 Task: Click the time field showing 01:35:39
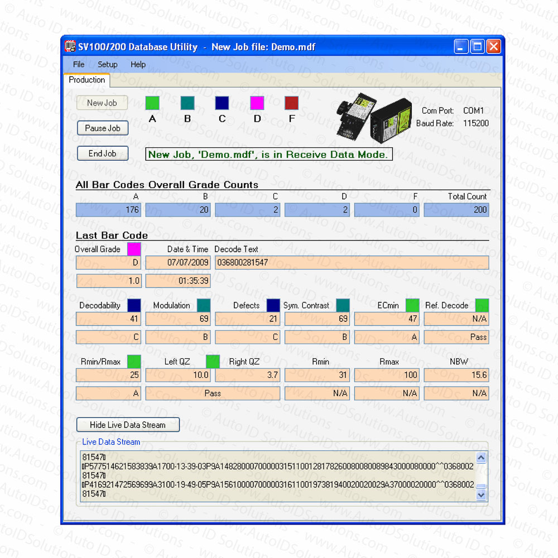(x=178, y=281)
